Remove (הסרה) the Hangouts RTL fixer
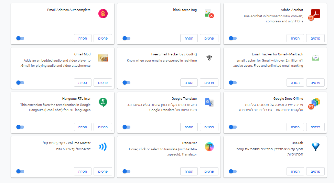Viewport: 334px width, 183px height. pos(83,127)
